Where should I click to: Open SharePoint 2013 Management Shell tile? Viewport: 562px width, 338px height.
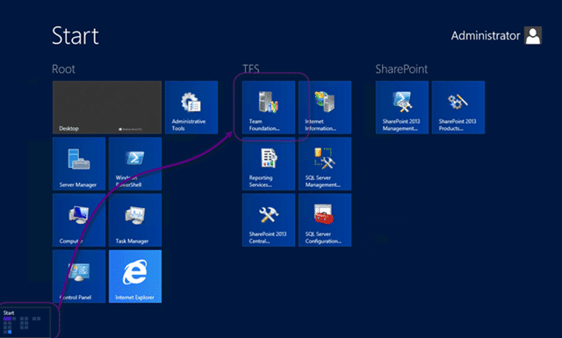[x=402, y=107]
